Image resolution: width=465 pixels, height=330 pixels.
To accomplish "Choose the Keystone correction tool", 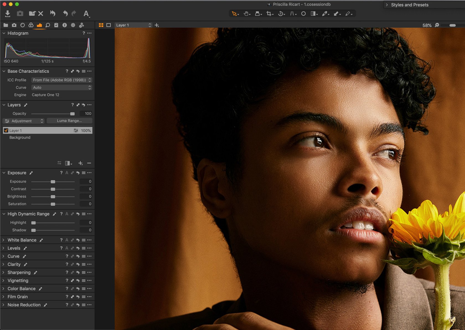I will click(x=292, y=14).
